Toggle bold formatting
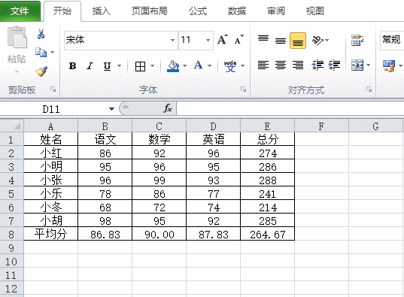 click(73, 66)
